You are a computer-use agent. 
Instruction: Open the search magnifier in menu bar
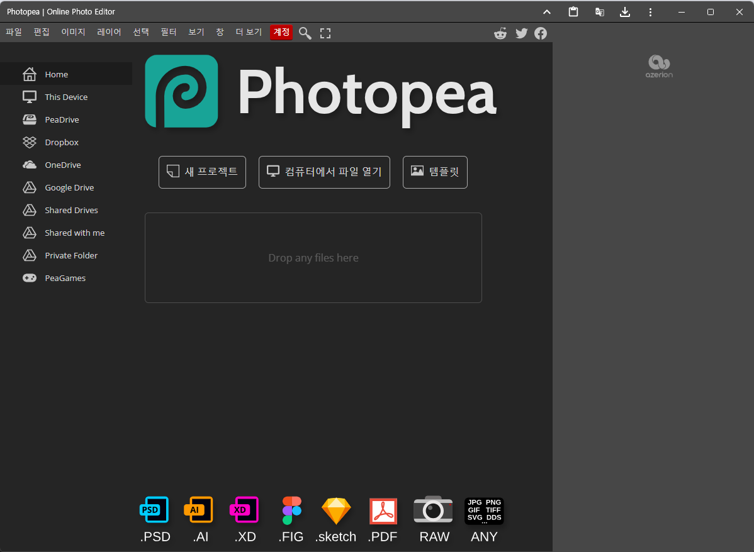305,33
